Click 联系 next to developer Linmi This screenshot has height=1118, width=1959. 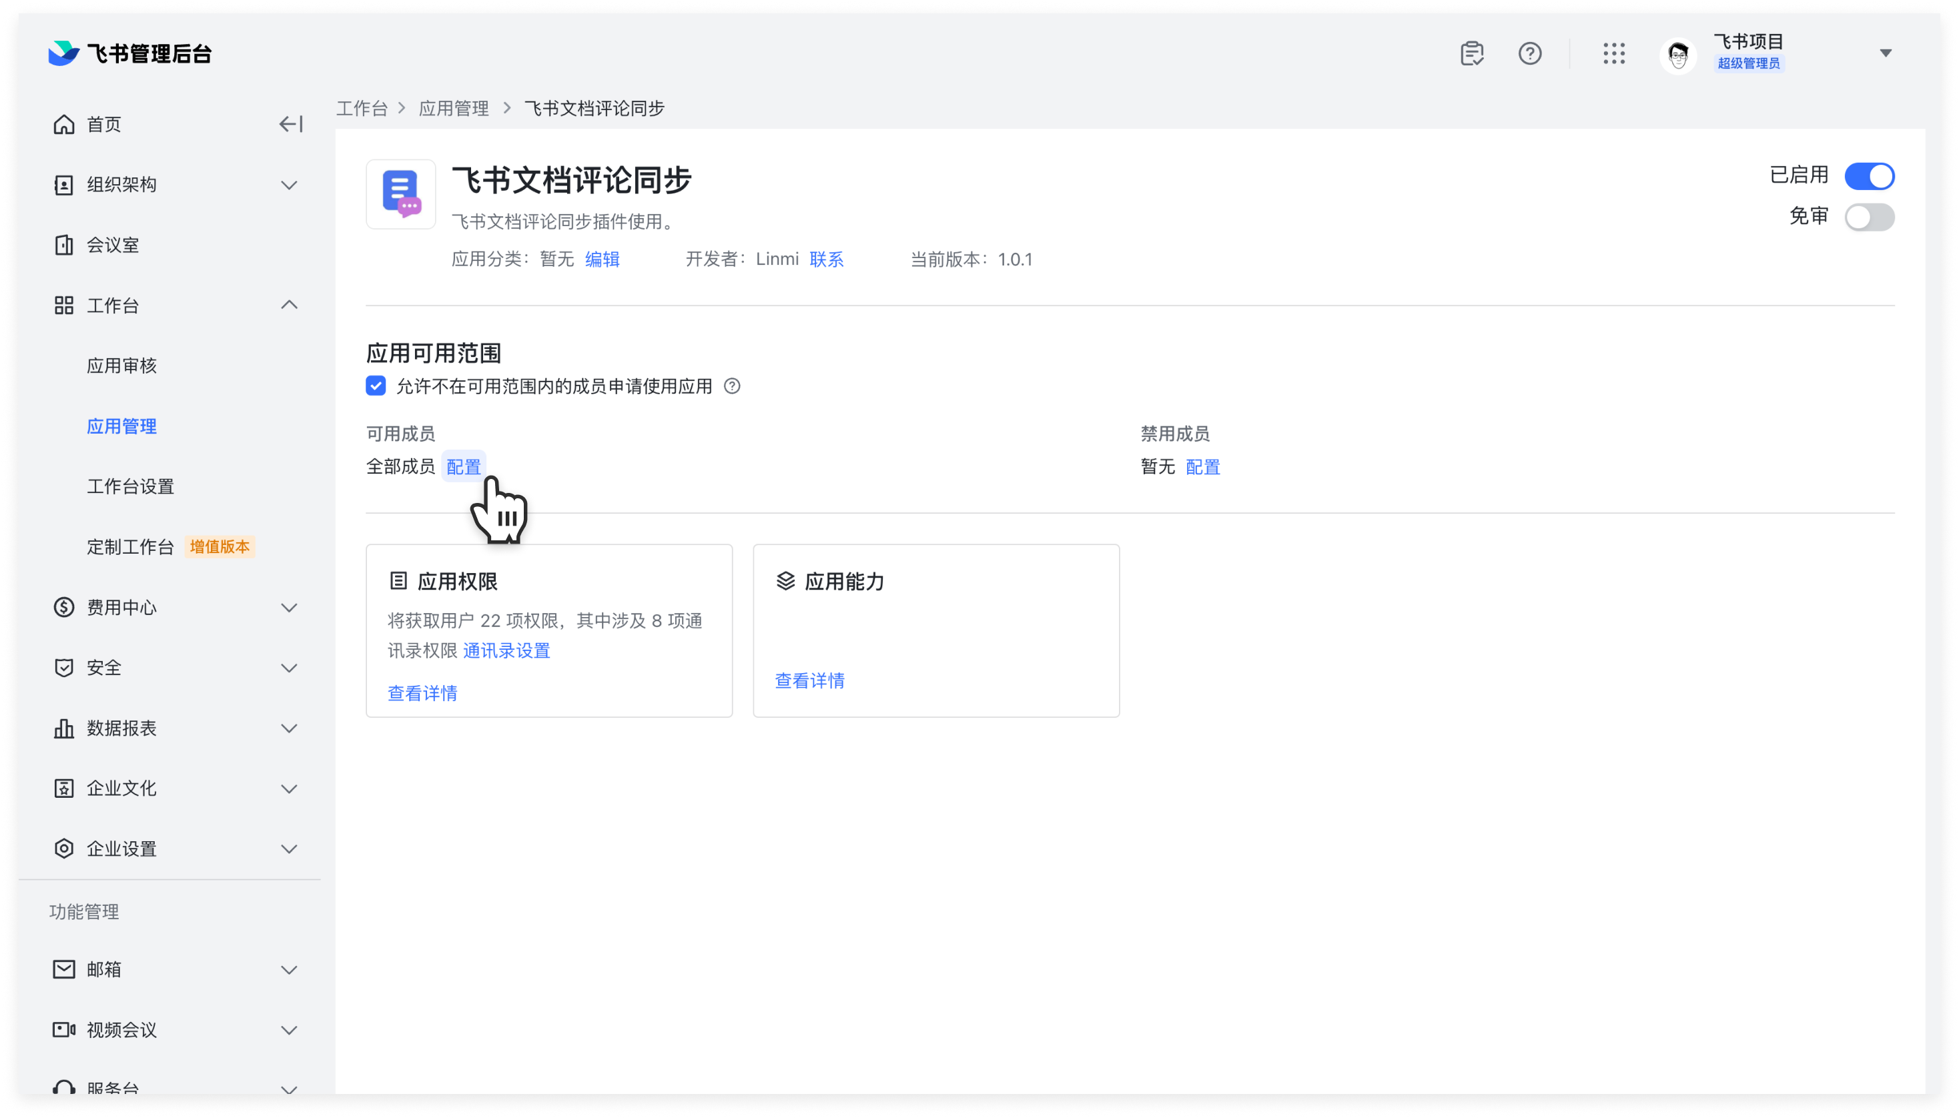pyautogui.click(x=826, y=259)
